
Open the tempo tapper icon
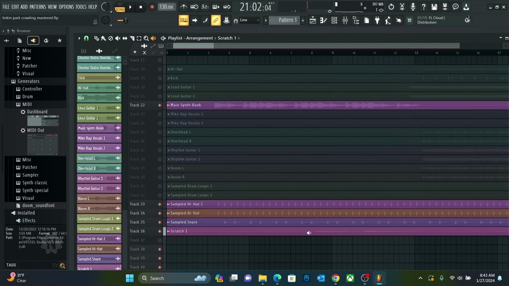point(388,20)
